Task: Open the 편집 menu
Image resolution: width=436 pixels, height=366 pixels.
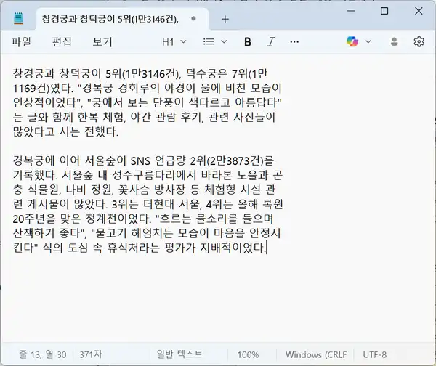Action: (x=62, y=42)
